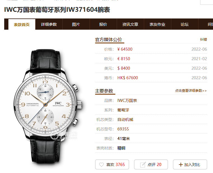
Task: Open the 葡萄牙 series link
Action: pos(123,110)
